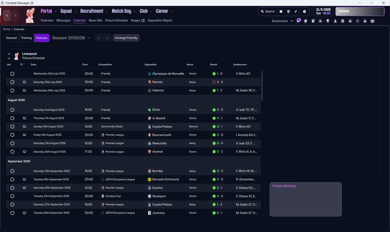The image size is (390, 232).
Task: Open the messages bubble with 9+ badge
Action: pyautogui.click(x=299, y=20)
